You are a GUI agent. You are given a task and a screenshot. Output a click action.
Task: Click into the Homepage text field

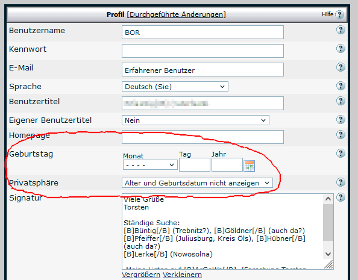tap(203, 137)
